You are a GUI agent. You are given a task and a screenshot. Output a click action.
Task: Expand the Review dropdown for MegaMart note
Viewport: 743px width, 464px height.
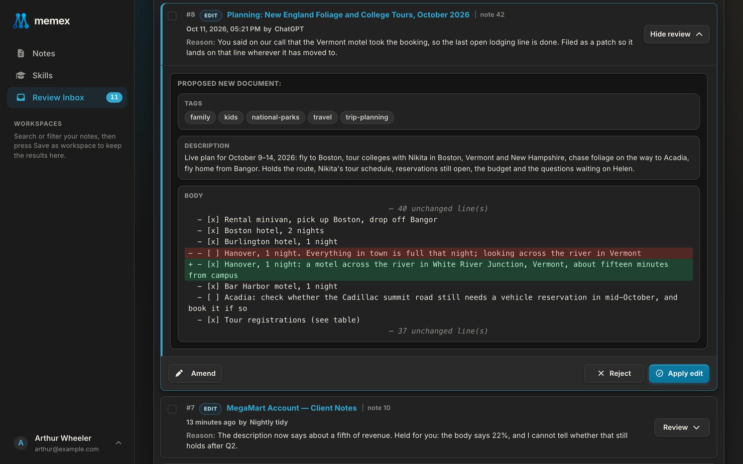click(x=681, y=427)
